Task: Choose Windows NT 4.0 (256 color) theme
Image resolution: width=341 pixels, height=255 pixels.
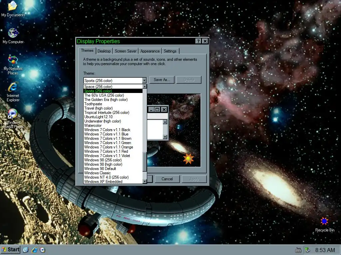Action: tap(113, 178)
